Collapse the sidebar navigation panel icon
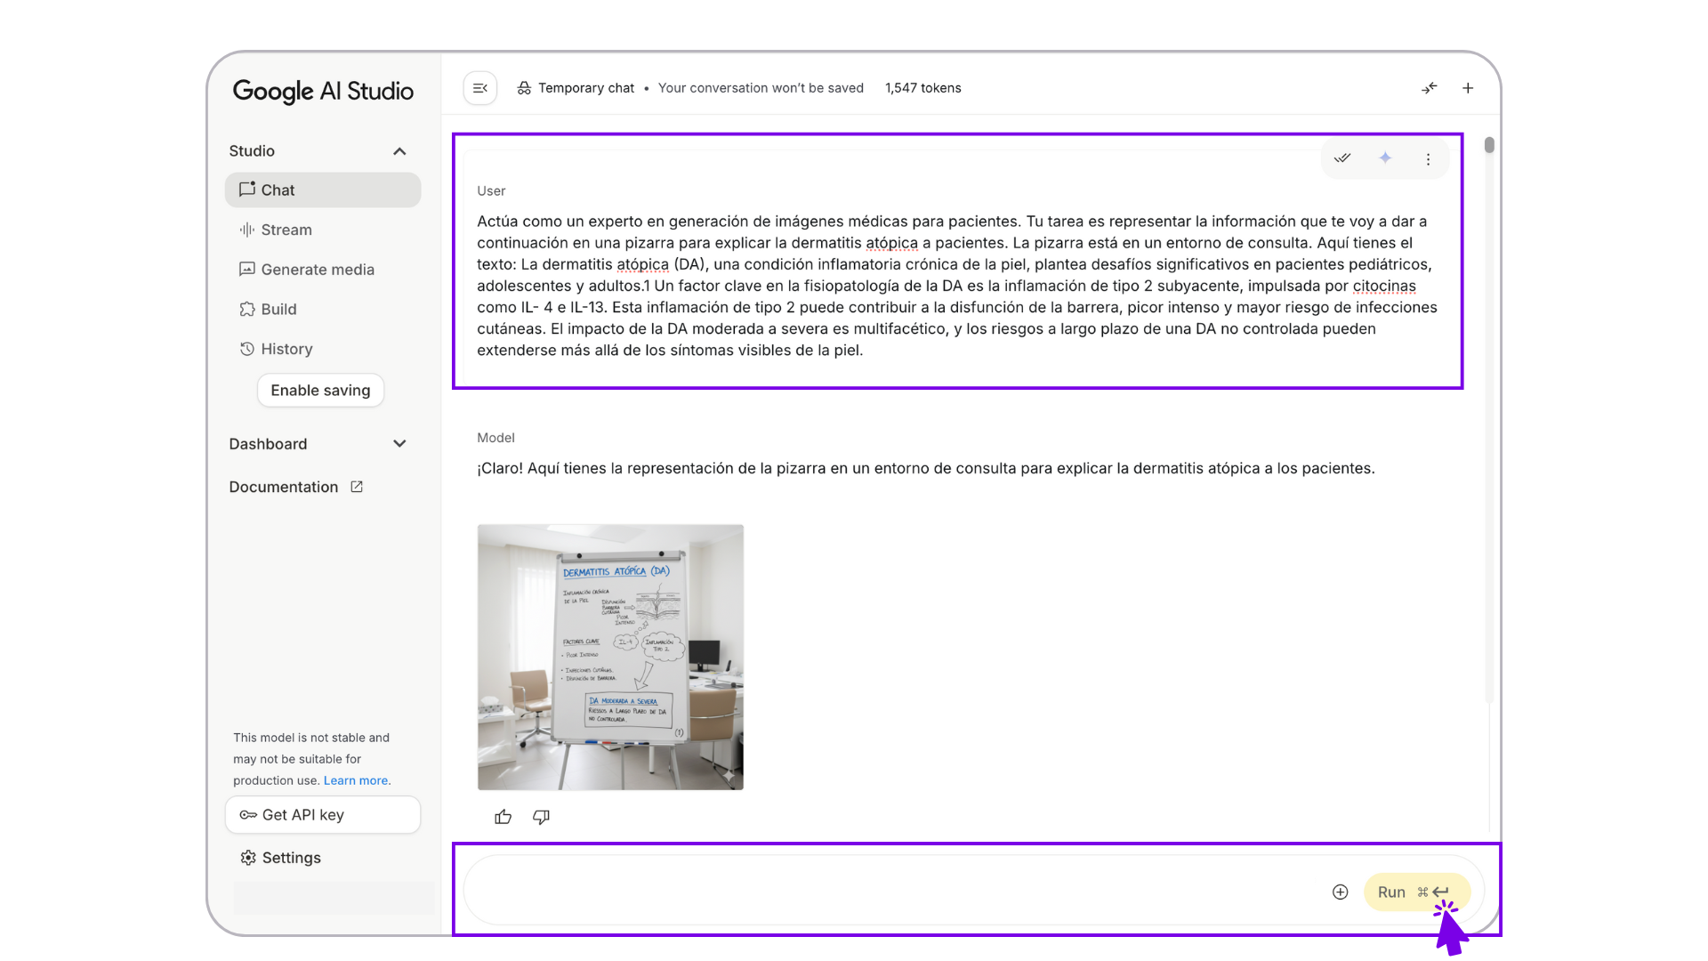The height and width of the screenshot is (961, 1708). pyautogui.click(x=480, y=88)
